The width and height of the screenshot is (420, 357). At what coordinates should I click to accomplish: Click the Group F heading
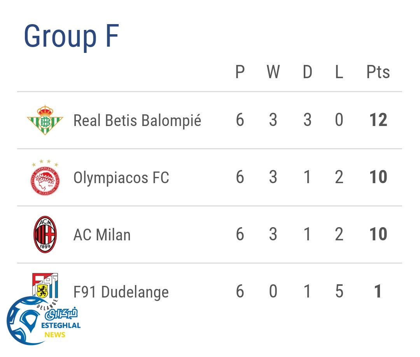point(71,36)
